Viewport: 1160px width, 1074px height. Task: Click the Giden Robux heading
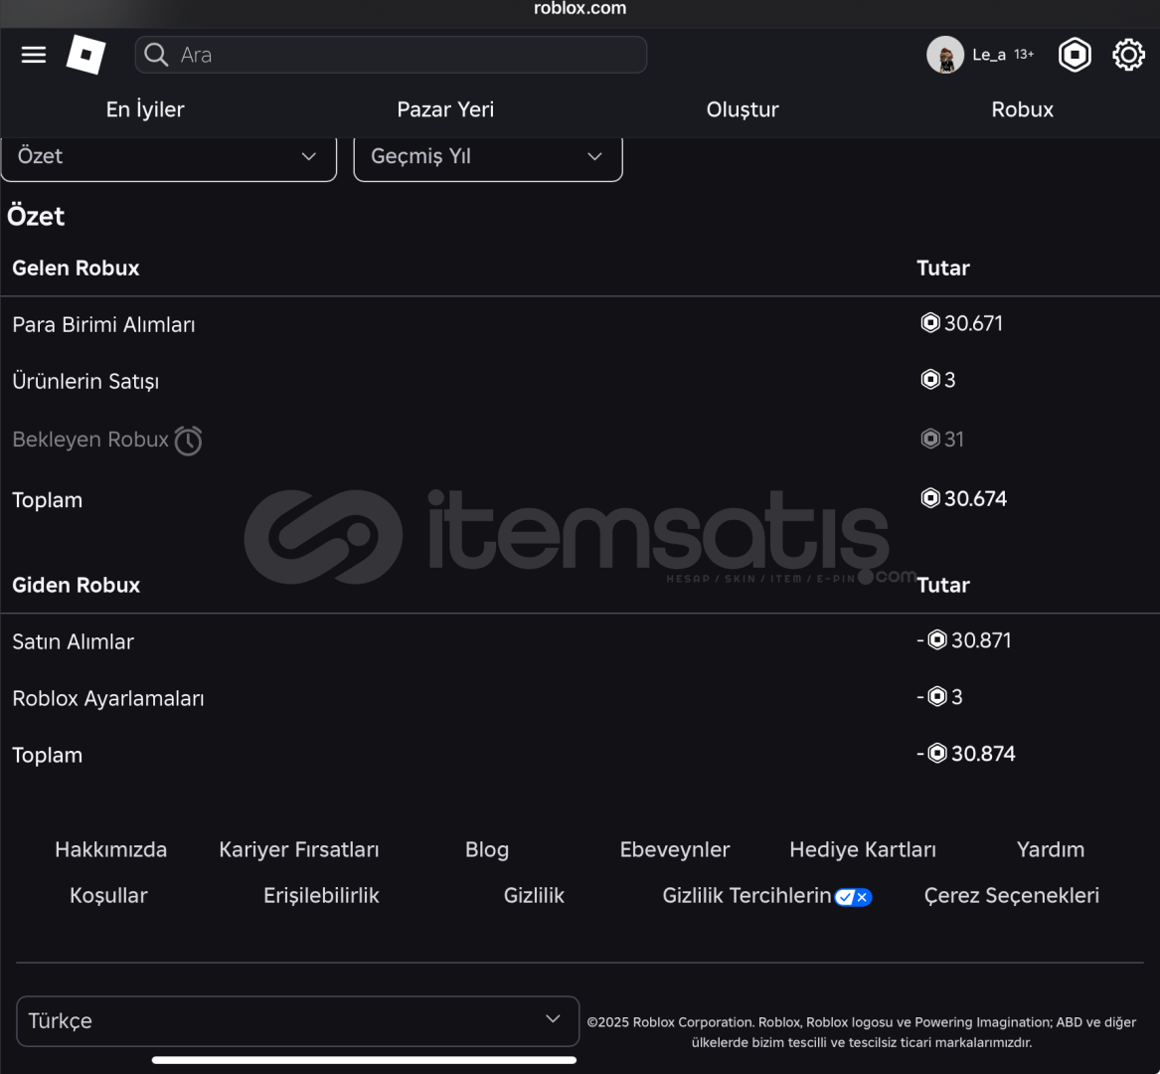(76, 585)
